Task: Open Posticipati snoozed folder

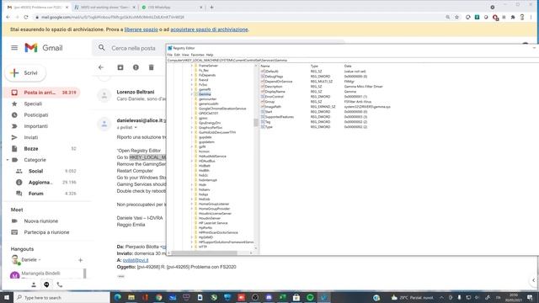Action: [35, 115]
